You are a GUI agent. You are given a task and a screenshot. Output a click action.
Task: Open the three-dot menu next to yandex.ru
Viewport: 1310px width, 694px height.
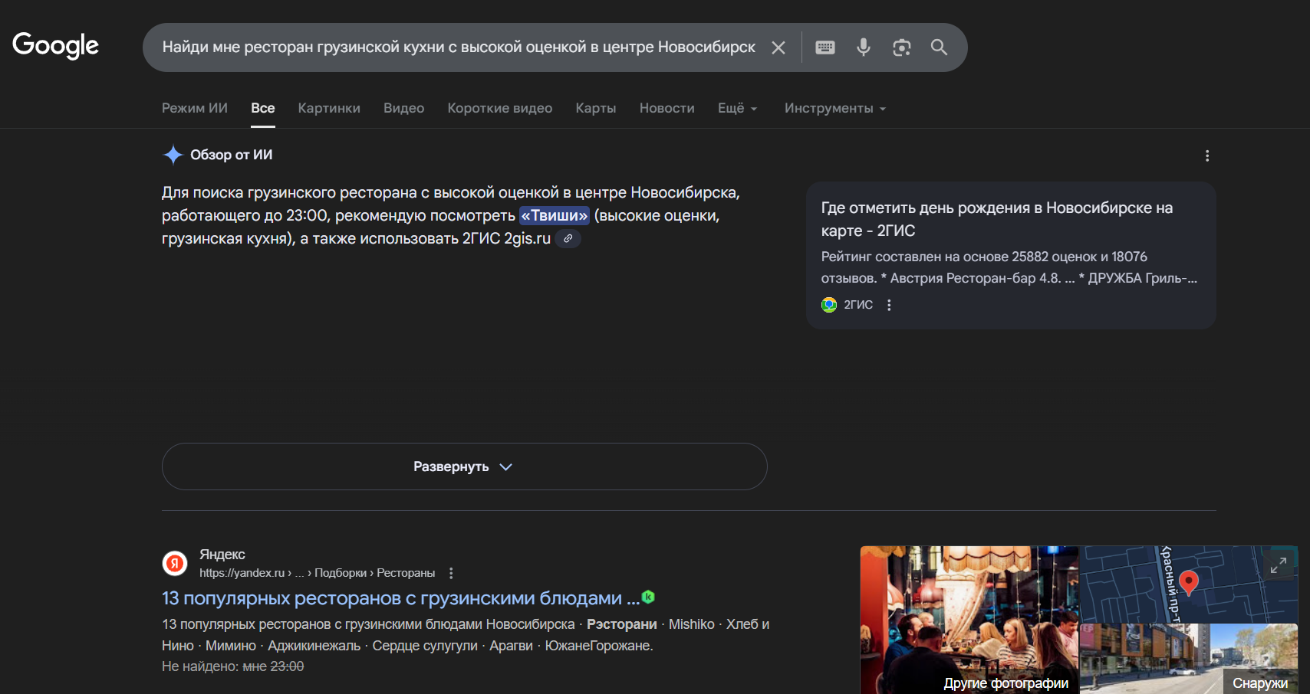(451, 572)
